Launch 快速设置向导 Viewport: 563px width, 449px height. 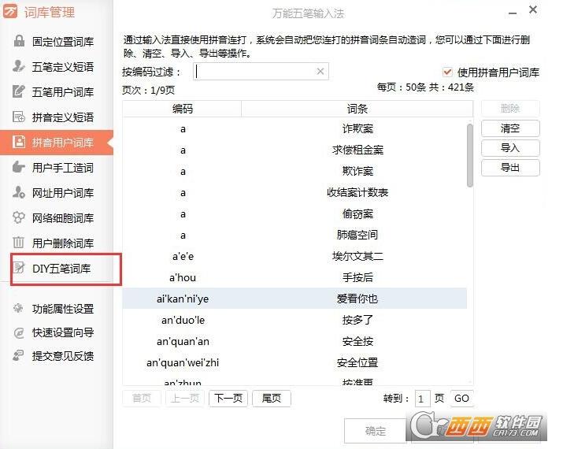coord(63,332)
